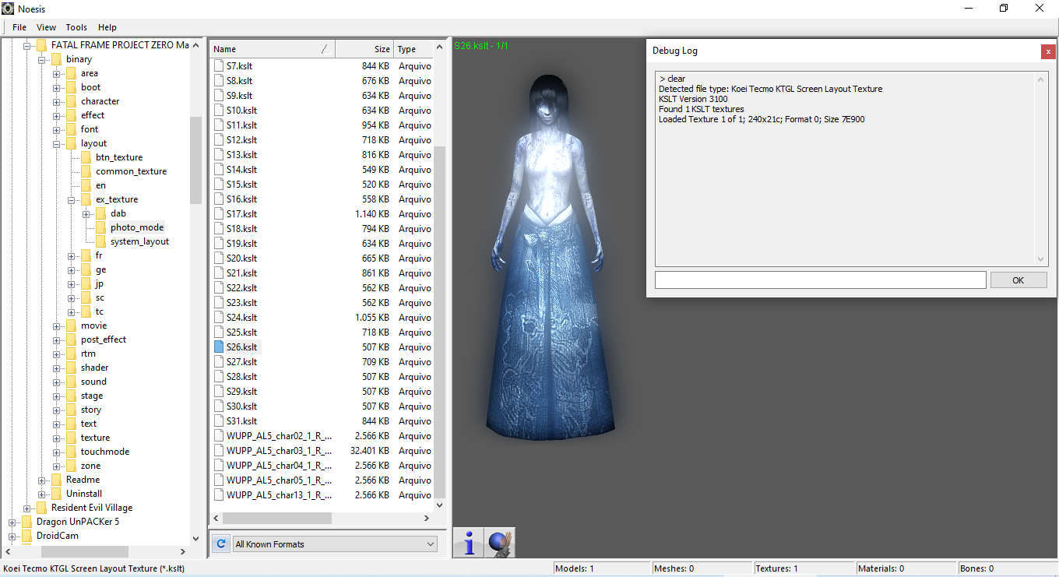Click the Resident Evil Village folder icon
Viewport: 1059px width, 577px height.
coord(42,508)
